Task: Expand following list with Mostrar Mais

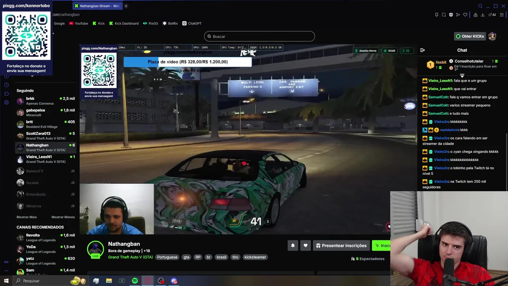Action: click(27, 217)
